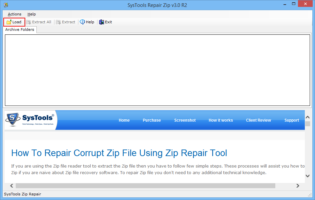Open the Actions menu
The width and height of the screenshot is (315, 200).
click(14, 14)
